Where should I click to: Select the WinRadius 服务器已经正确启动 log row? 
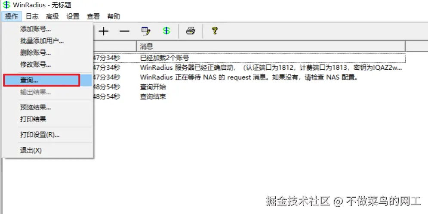(249, 68)
